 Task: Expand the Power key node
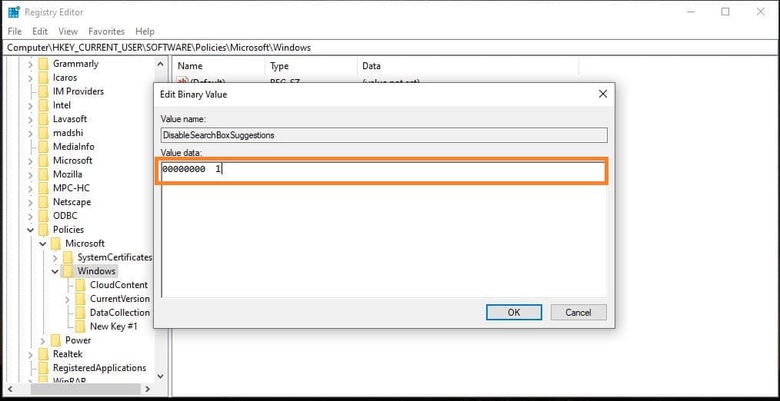click(43, 340)
